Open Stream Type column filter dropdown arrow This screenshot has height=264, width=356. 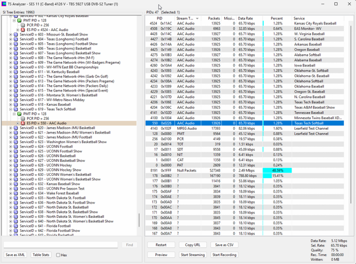[197, 18]
